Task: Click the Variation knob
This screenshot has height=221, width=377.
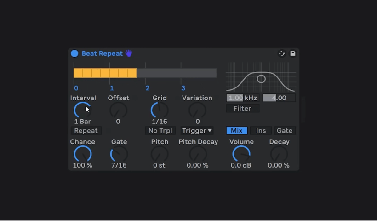Action: pyautogui.click(x=197, y=110)
